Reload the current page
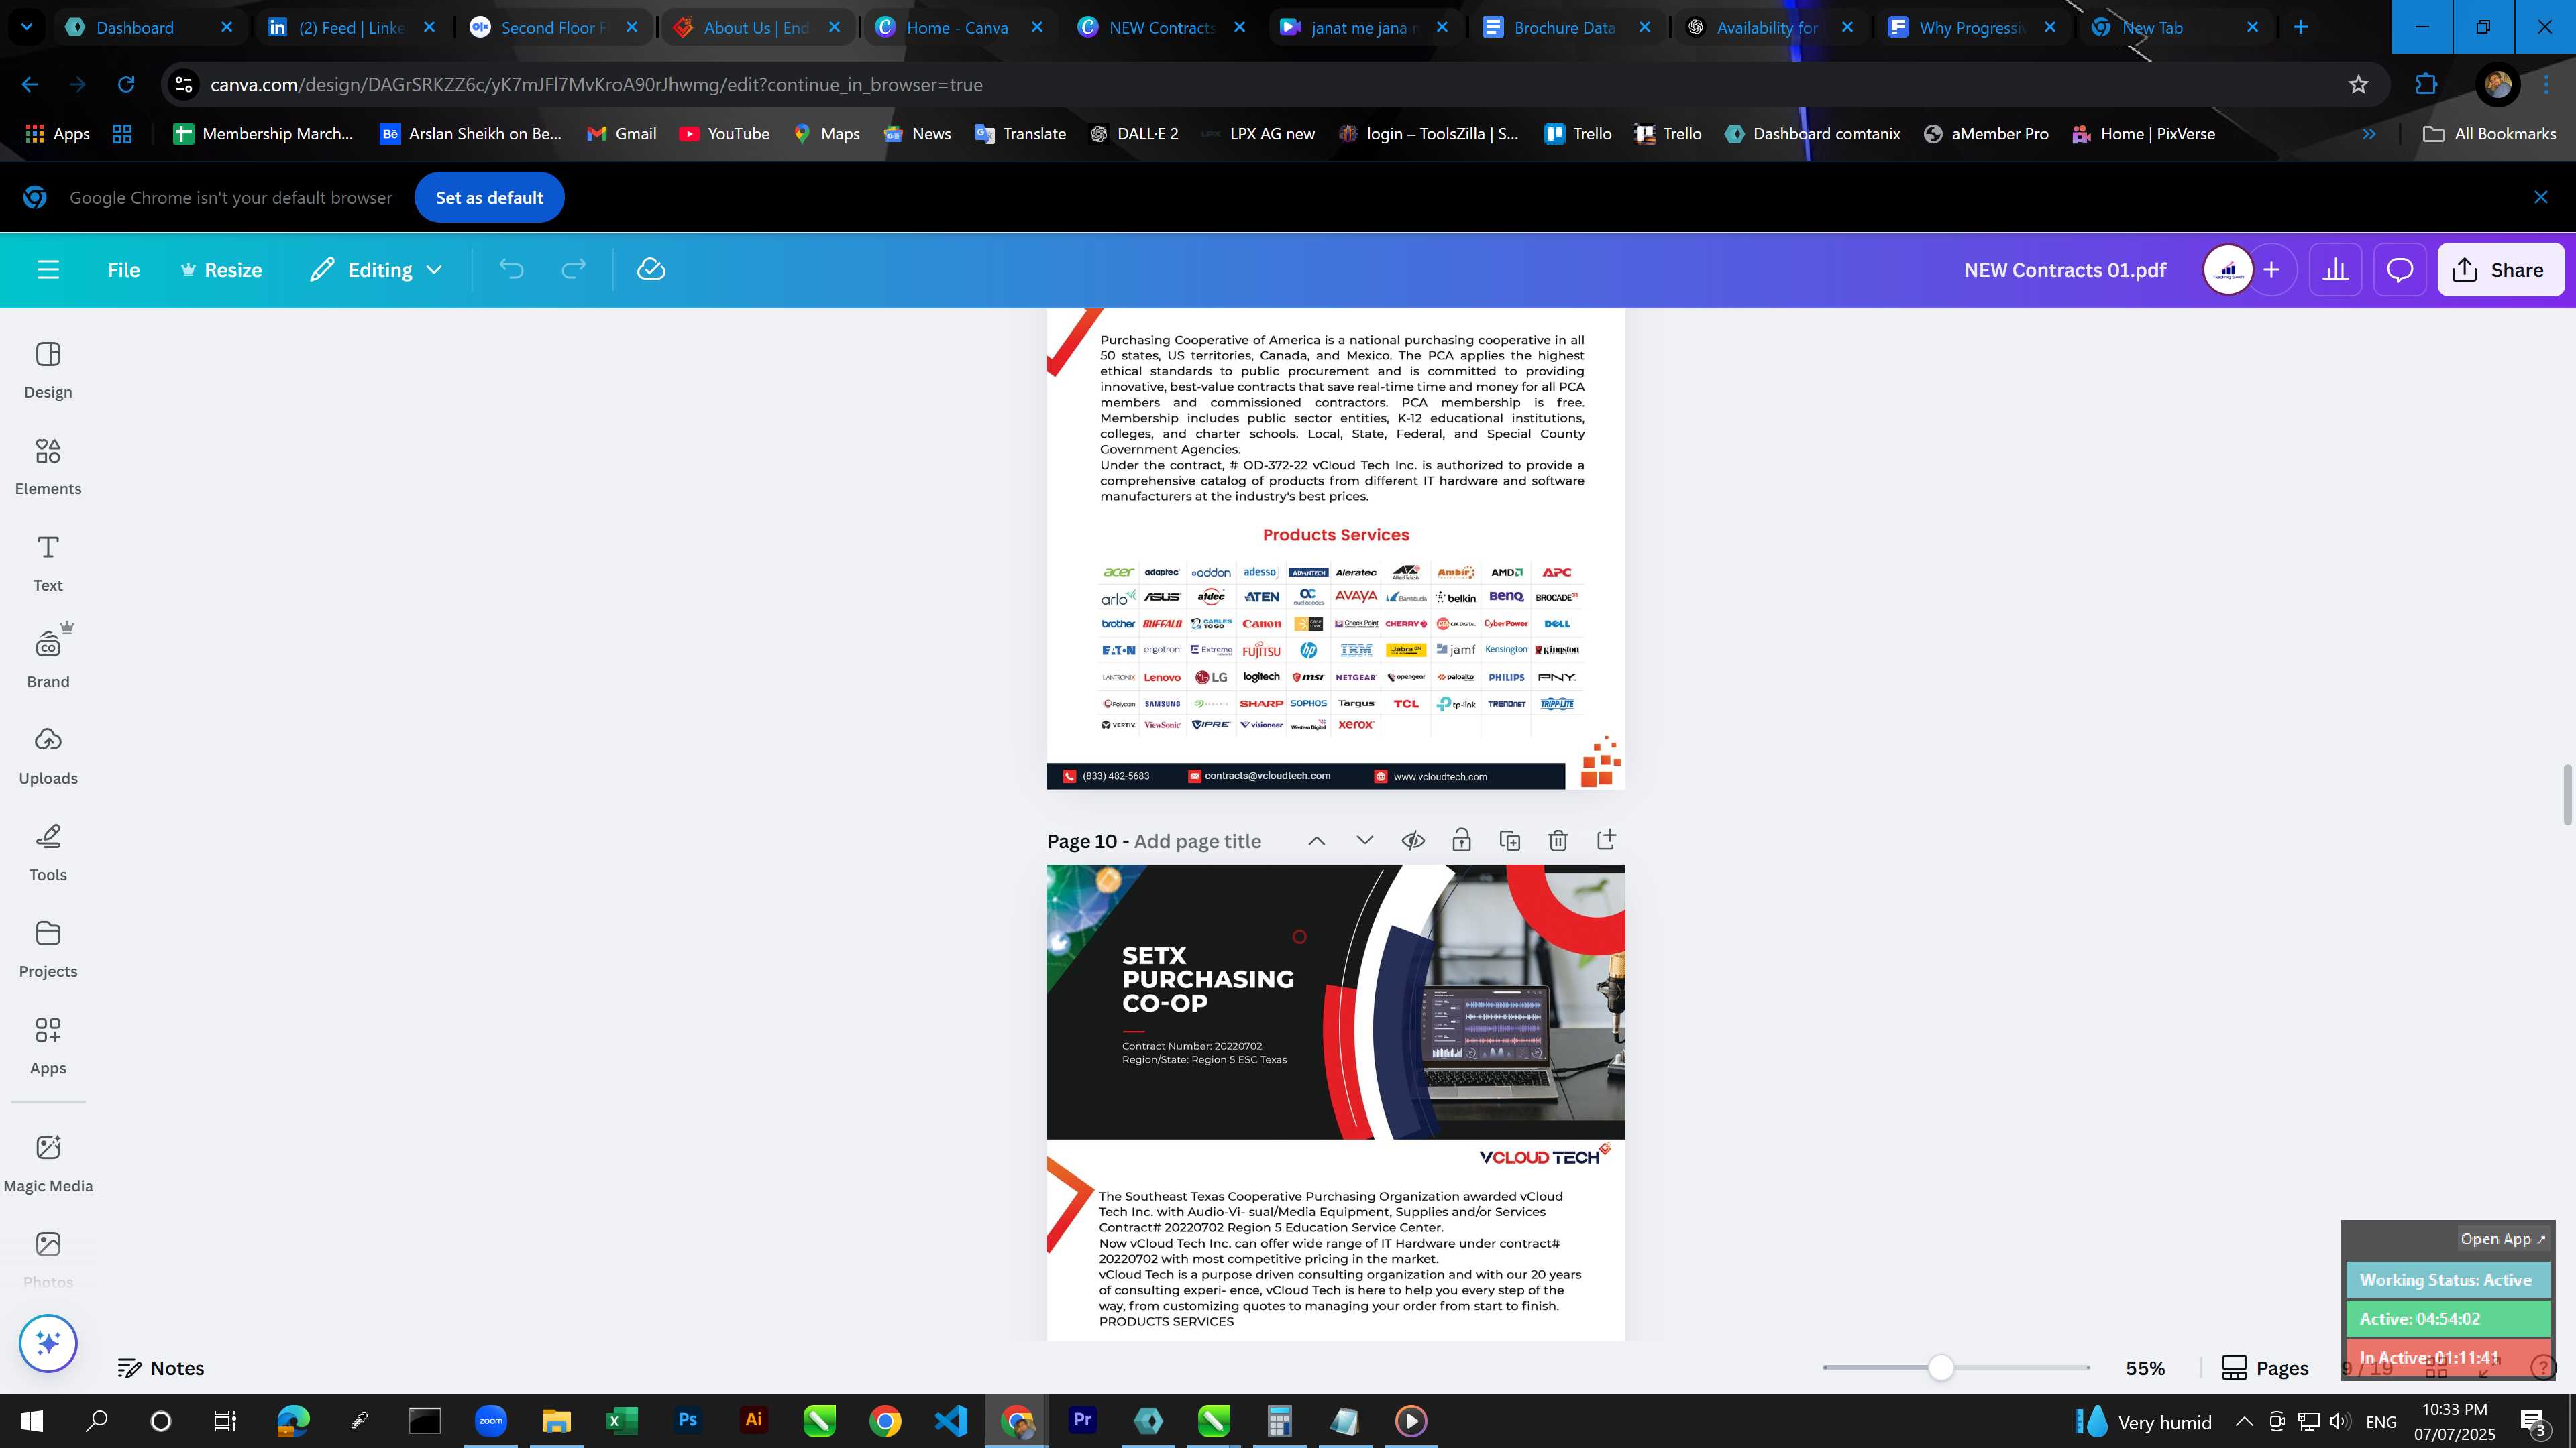 click(126, 85)
